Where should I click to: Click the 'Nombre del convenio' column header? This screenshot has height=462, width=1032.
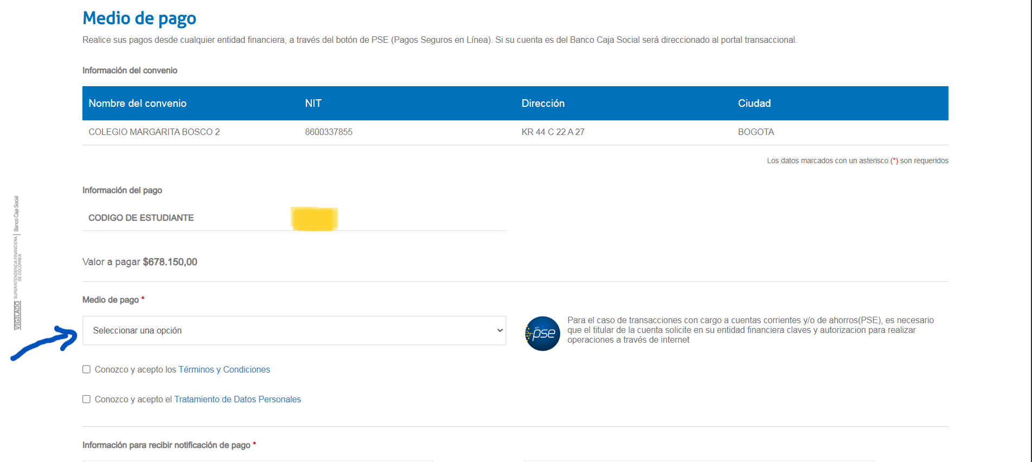(x=137, y=103)
